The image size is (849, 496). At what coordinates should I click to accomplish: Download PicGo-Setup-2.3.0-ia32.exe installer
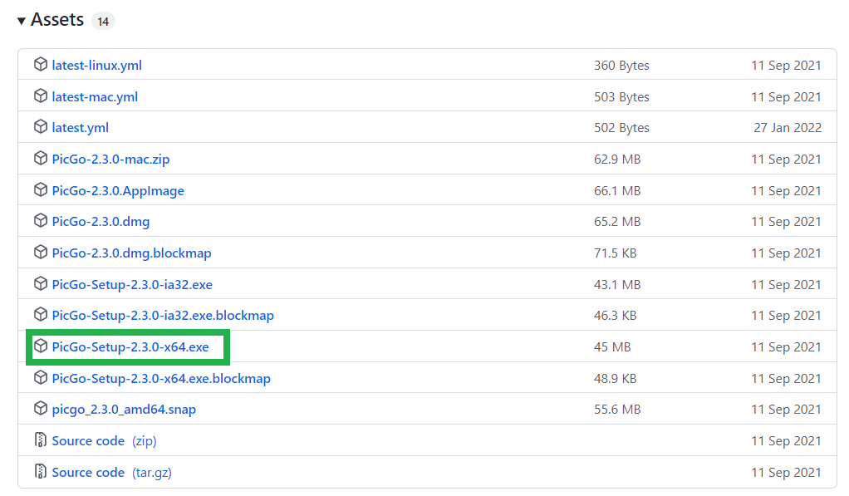pos(132,284)
